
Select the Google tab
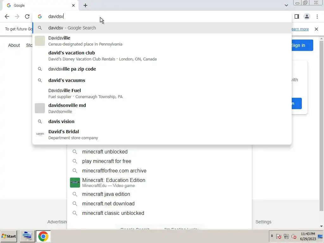40,6
